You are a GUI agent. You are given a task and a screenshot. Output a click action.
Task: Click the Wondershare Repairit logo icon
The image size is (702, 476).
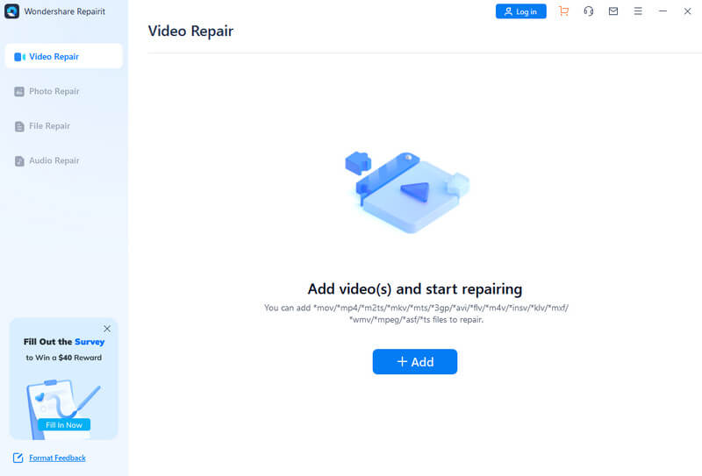[x=11, y=12]
